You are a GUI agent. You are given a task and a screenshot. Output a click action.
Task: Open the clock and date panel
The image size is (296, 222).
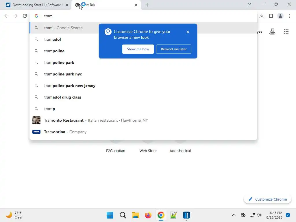pyautogui.click(x=274, y=215)
